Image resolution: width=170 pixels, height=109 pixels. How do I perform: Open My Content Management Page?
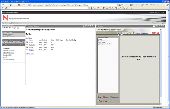click(x=14, y=42)
